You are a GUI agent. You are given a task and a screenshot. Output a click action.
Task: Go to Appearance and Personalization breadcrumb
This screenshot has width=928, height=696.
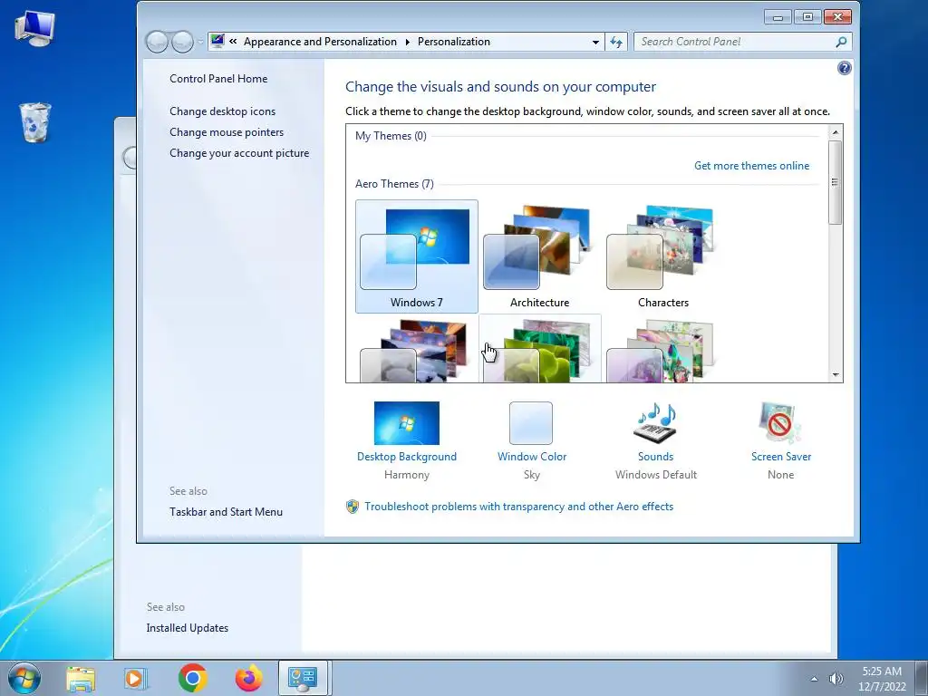click(320, 42)
